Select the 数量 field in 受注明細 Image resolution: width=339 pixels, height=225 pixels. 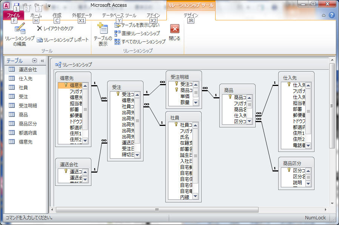click(185, 103)
